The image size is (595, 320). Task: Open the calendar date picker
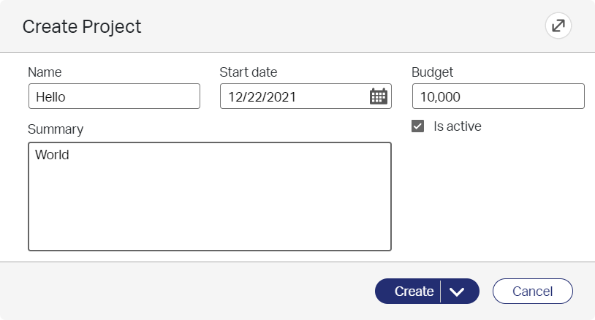point(378,96)
